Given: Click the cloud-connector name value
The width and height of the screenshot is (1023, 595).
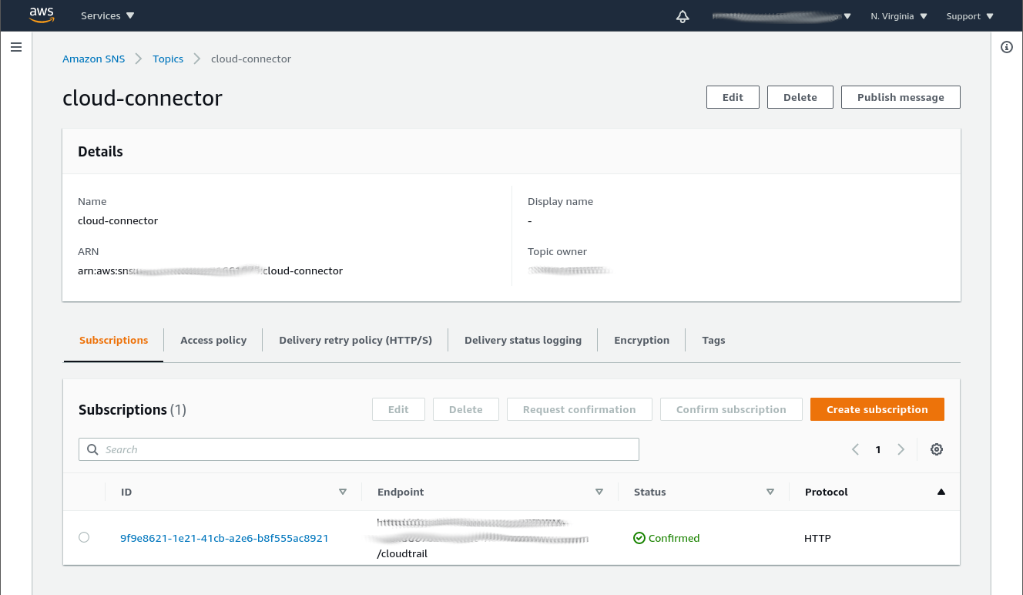Looking at the screenshot, I should (118, 220).
